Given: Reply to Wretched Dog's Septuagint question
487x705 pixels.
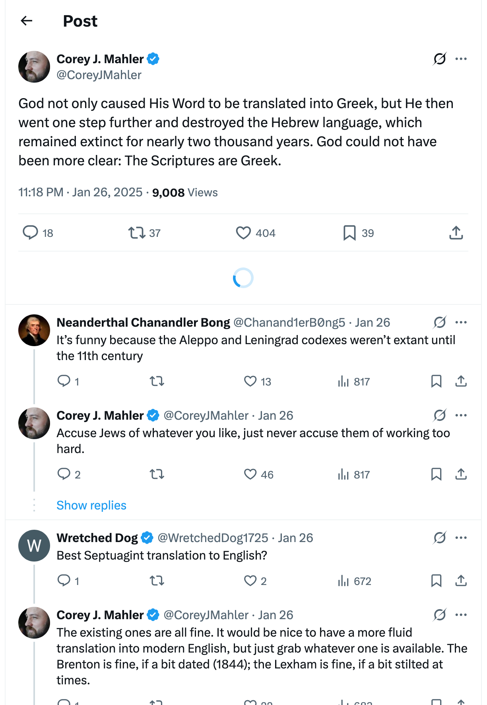Looking at the screenshot, I should pyautogui.click(x=64, y=581).
